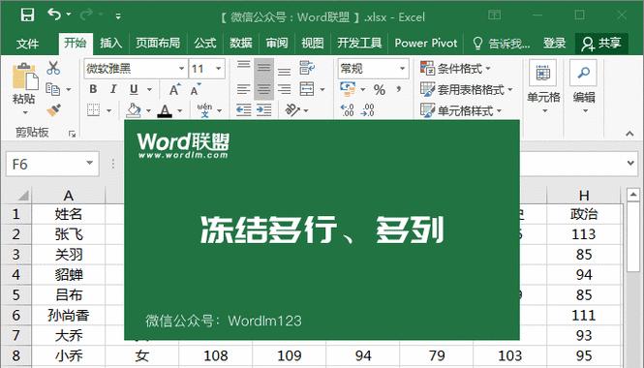Click the Increase Indent icon
The height and width of the screenshot is (368, 644).
click(263, 110)
